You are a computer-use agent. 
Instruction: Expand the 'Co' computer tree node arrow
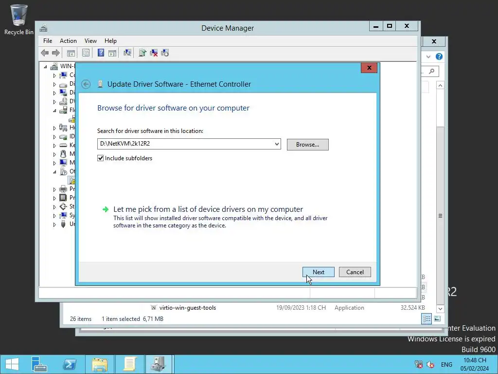[x=54, y=75]
